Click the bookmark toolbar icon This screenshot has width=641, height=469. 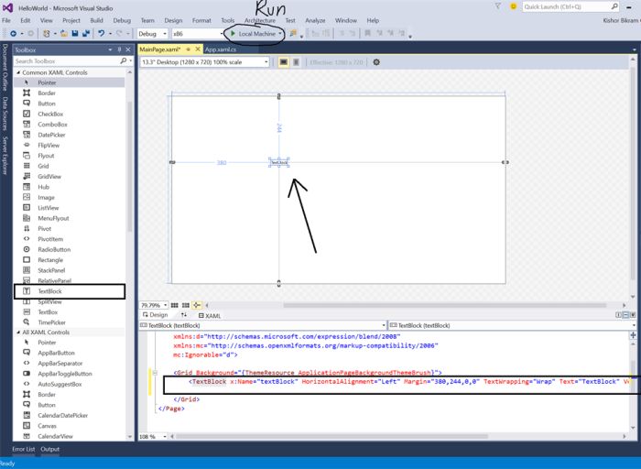click(x=367, y=34)
